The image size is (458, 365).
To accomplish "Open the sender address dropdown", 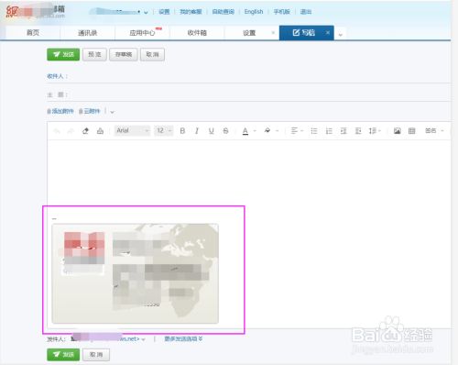I will pyautogui.click(x=143, y=339).
